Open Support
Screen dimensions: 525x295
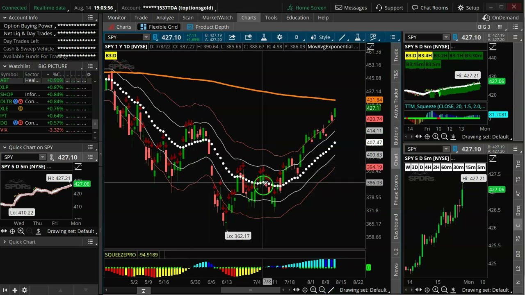(x=389, y=8)
